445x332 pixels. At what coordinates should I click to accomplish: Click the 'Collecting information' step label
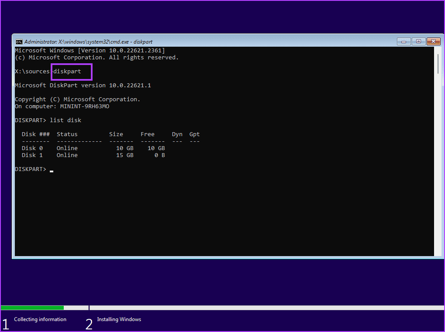[x=40, y=319]
